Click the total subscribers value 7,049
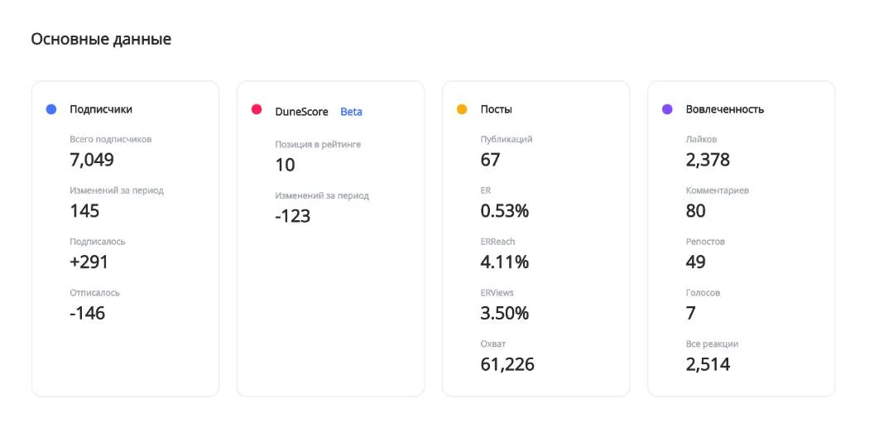The width and height of the screenshot is (874, 442). coord(92,160)
